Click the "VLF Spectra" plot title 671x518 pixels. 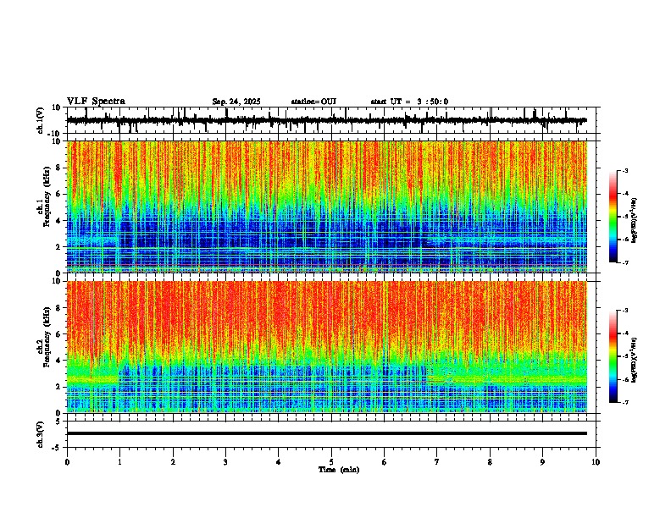96,102
